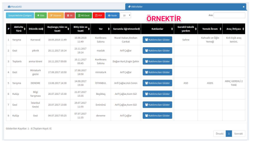
Task: Go to Önceki page
Action: (220, 134)
